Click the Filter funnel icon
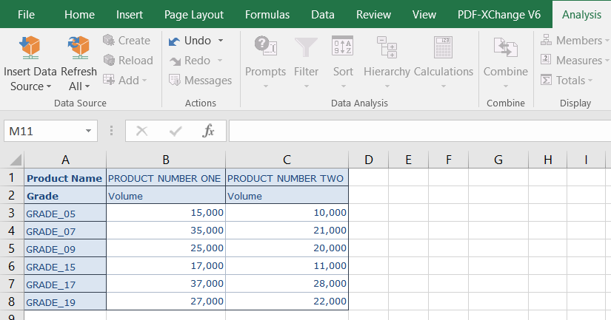The width and height of the screenshot is (611, 320). [306, 47]
